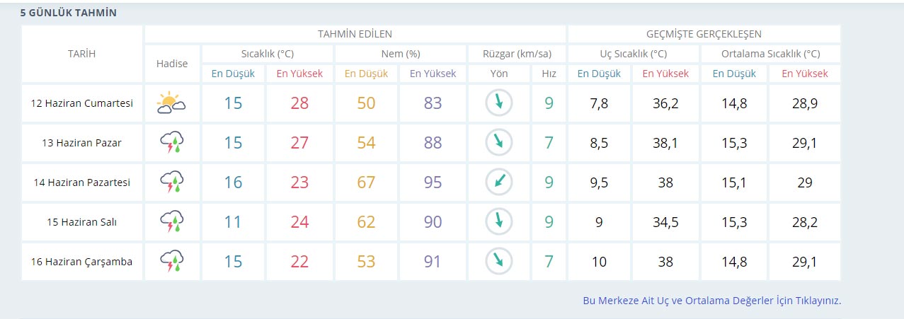The image size is (904, 319).
Task: Select the 12 Haziran Cumartesi date cell
Action: [82, 103]
